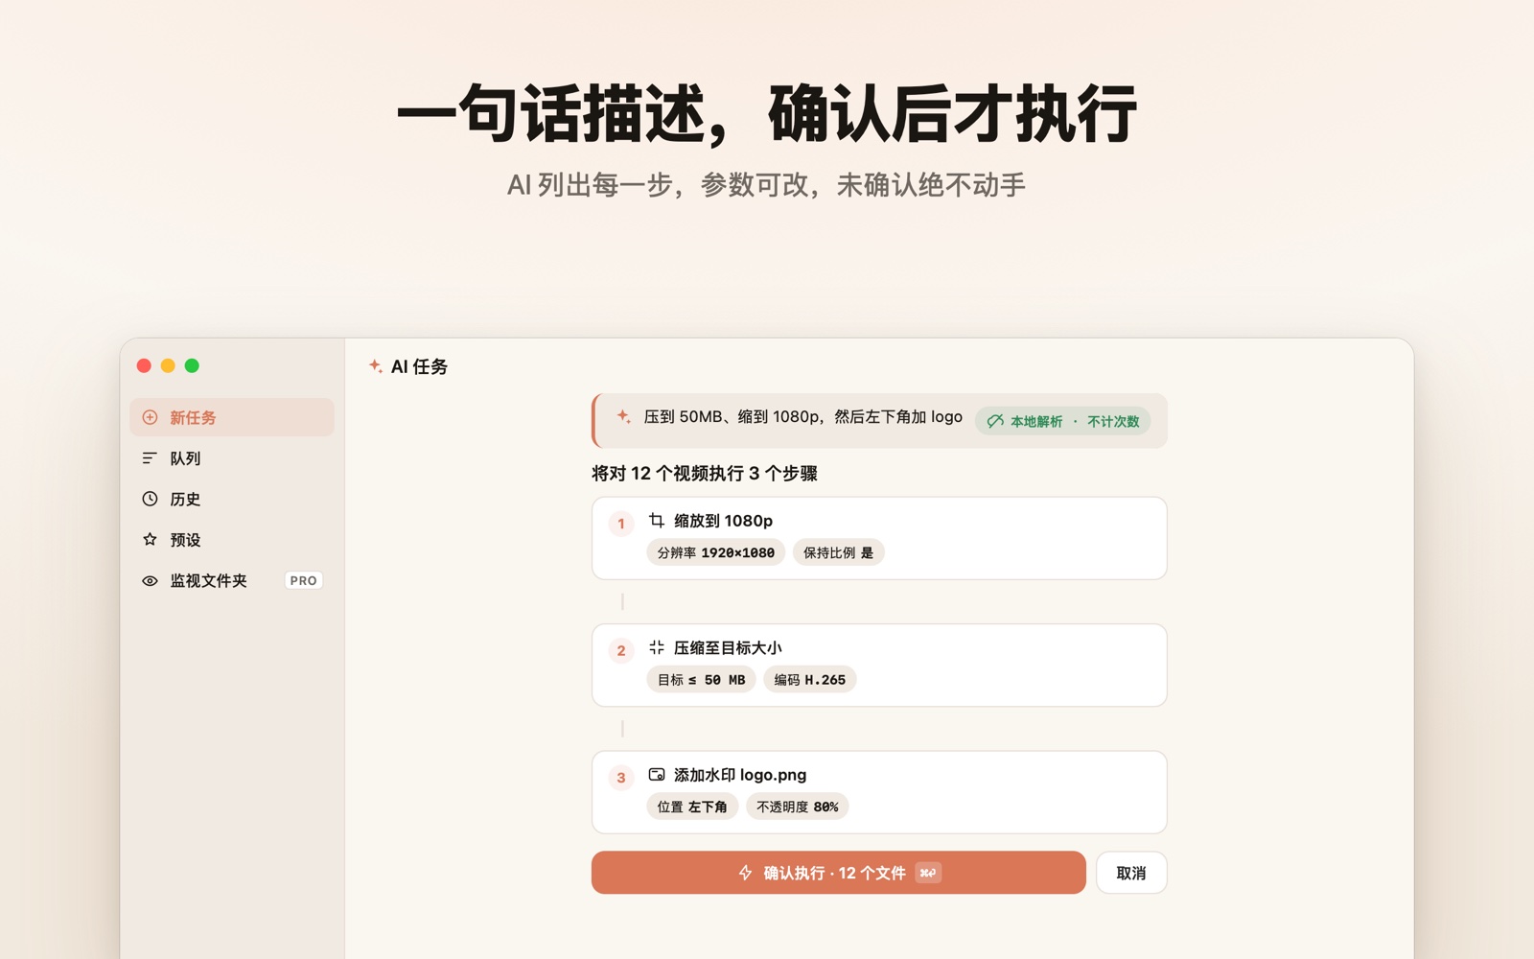Image resolution: width=1534 pixels, height=959 pixels.
Task: Click the leaf icon in 本地解析 badge
Action: coord(995,421)
